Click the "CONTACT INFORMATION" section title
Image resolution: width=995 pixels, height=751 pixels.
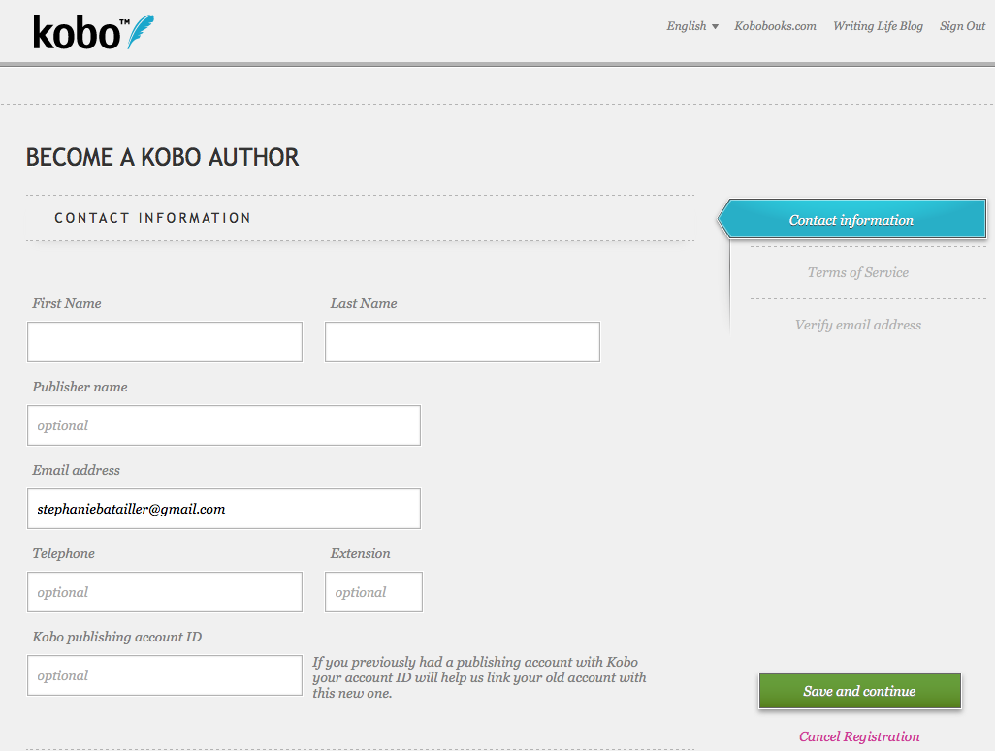152,218
